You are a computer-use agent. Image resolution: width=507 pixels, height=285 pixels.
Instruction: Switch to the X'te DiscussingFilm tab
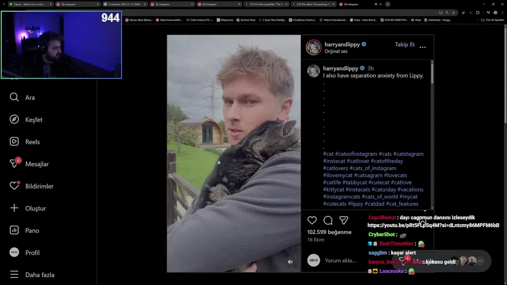point(266,4)
